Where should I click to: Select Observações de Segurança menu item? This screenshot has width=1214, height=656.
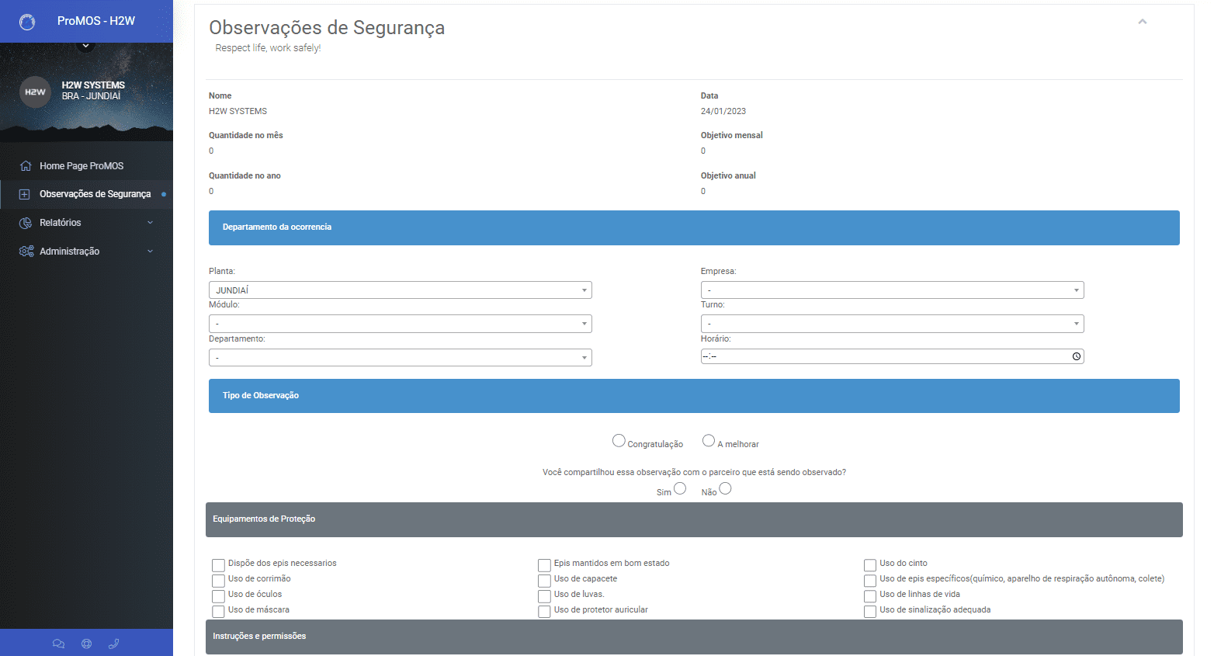[95, 194]
